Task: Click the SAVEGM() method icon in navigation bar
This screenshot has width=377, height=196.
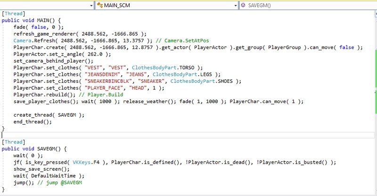Action: click(x=243, y=5)
